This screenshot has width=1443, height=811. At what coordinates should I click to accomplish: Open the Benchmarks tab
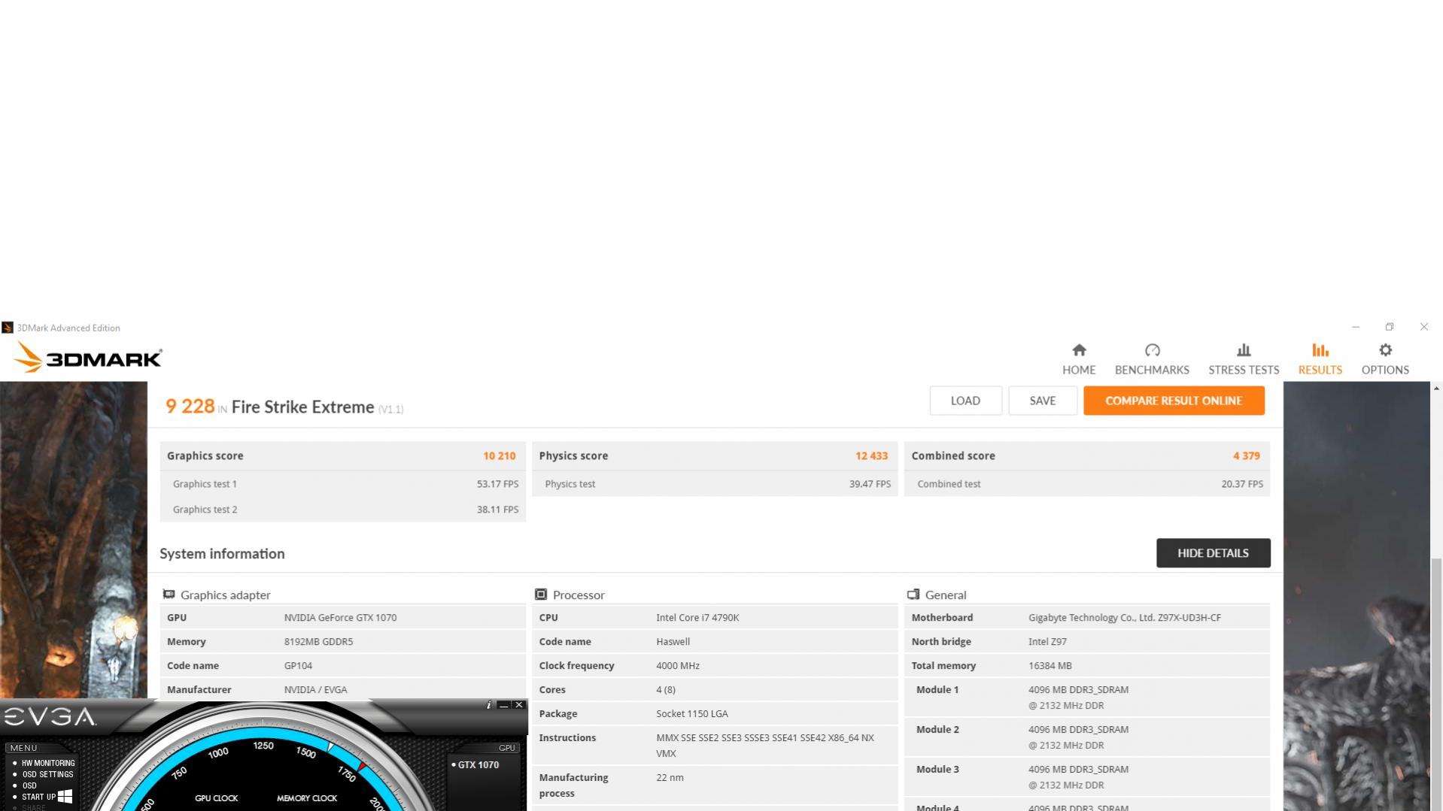click(x=1151, y=359)
